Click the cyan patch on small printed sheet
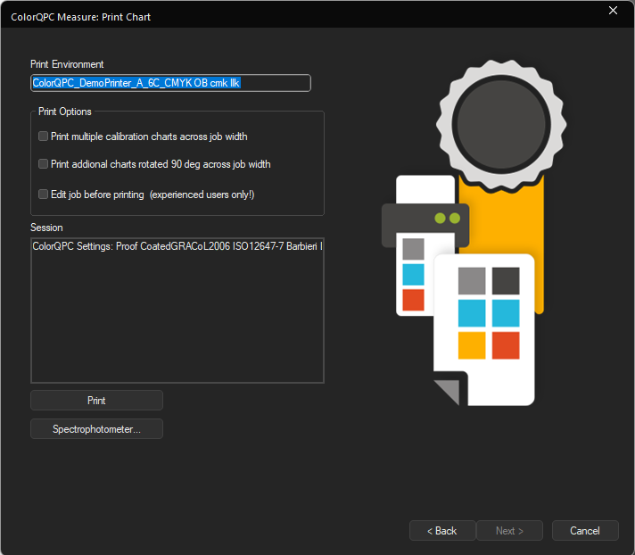Image resolution: width=635 pixels, height=555 pixels. pos(413,274)
